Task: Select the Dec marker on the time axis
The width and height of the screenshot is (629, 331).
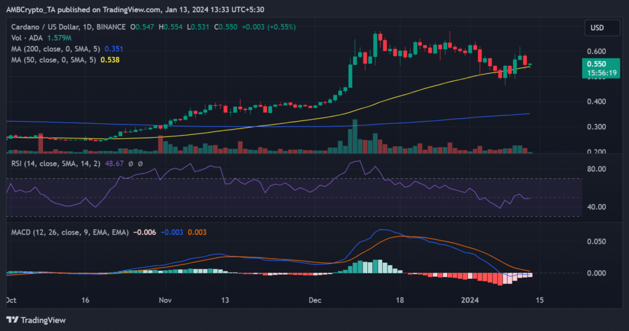Action: click(x=315, y=300)
